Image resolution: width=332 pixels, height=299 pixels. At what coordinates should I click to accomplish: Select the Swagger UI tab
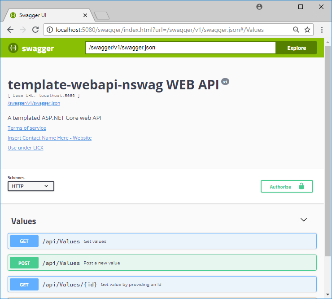coord(49,15)
